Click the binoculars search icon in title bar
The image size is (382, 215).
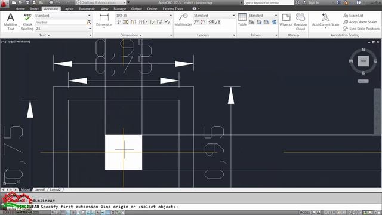click(x=297, y=2)
